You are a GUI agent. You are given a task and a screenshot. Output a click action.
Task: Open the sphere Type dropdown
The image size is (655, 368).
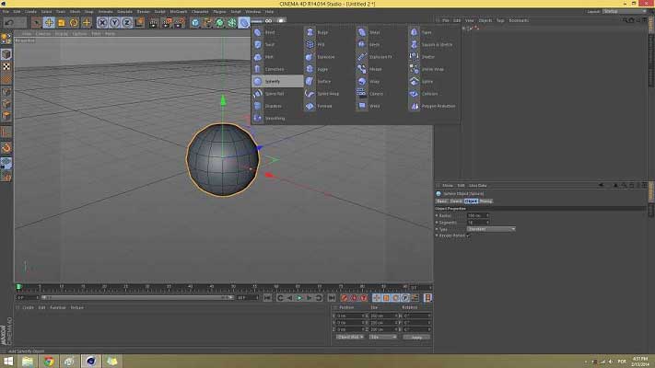(x=490, y=229)
